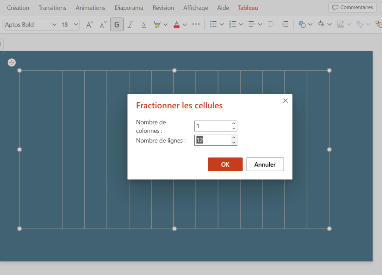
Task: Click the shape outline pen icon
Action: click(x=340, y=24)
